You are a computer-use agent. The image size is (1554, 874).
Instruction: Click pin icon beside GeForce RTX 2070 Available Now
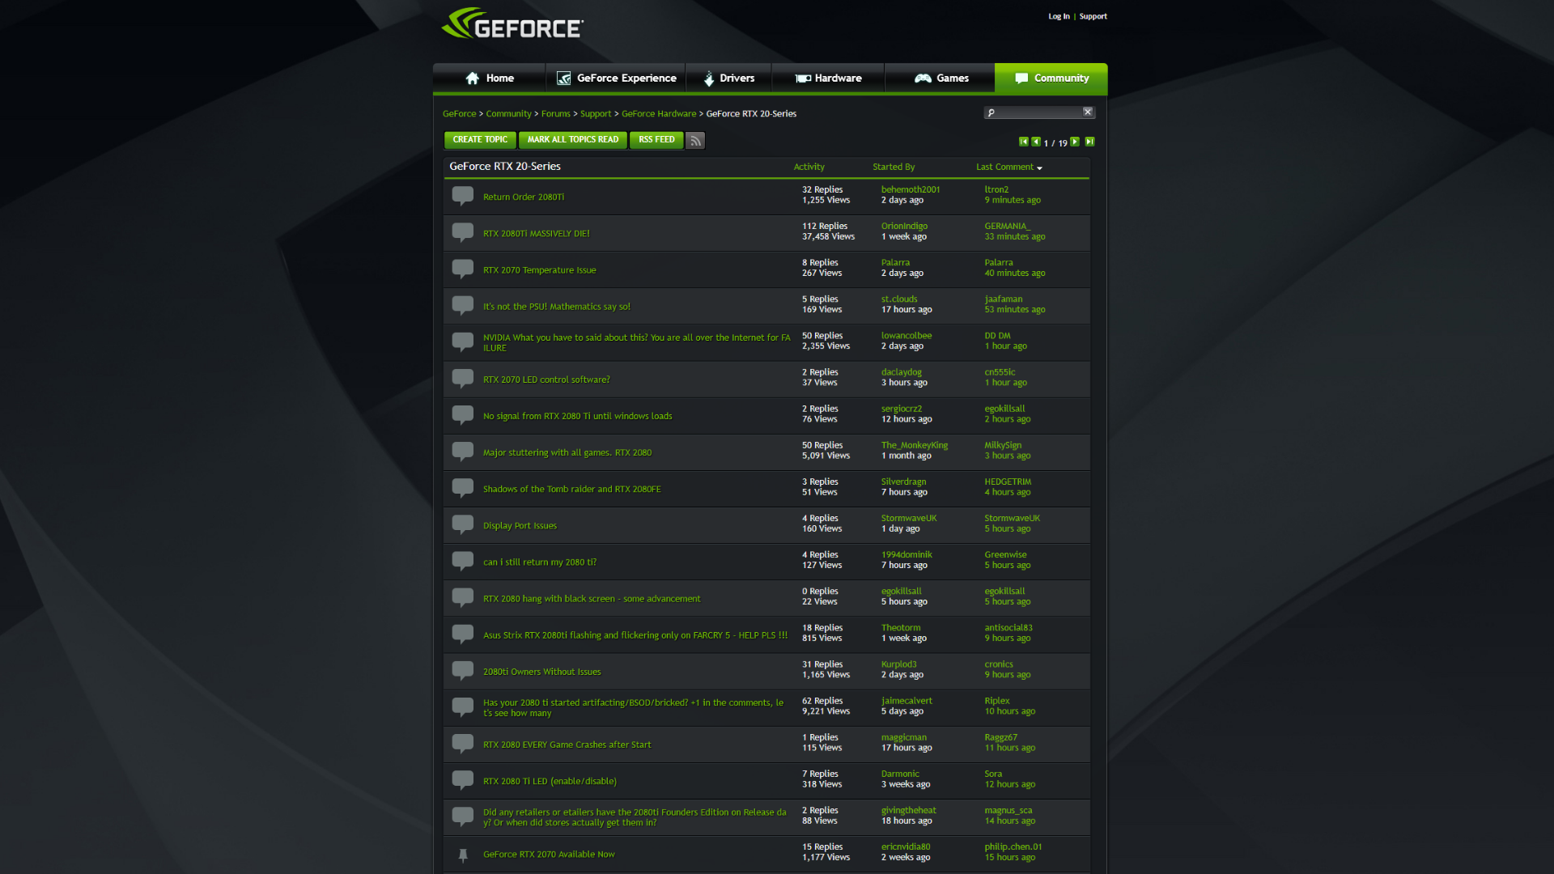(463, 855)
